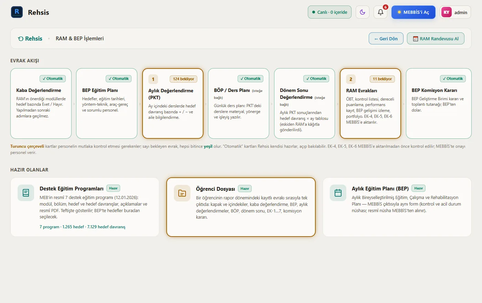The width and height of the screenshot is (482, 303).
Task: Open Aylık Eğitim Planı (BEP) title
Action: [x=380, y=188]
